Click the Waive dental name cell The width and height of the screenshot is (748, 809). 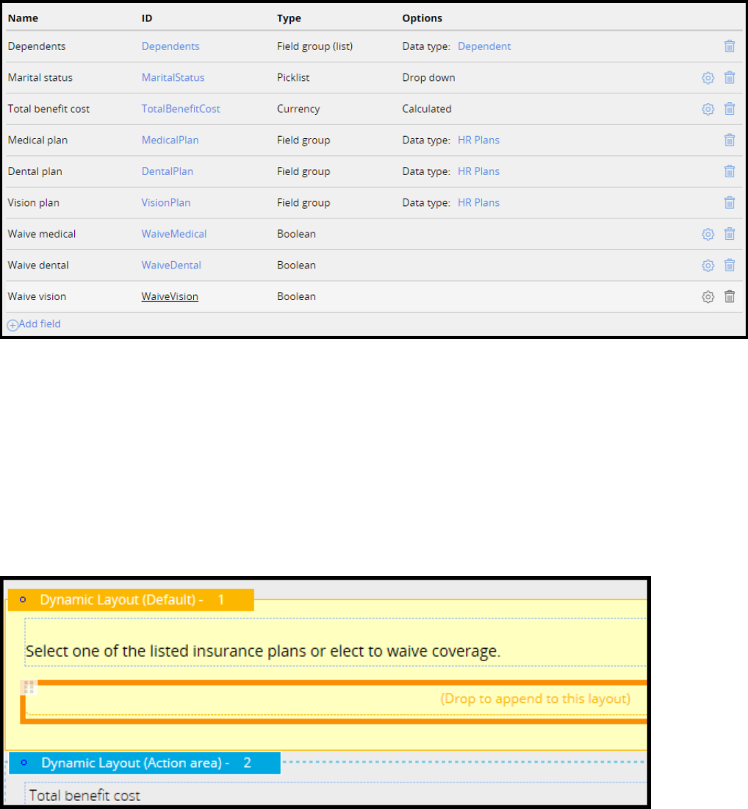pyautogui.click(x=38, y=265)
